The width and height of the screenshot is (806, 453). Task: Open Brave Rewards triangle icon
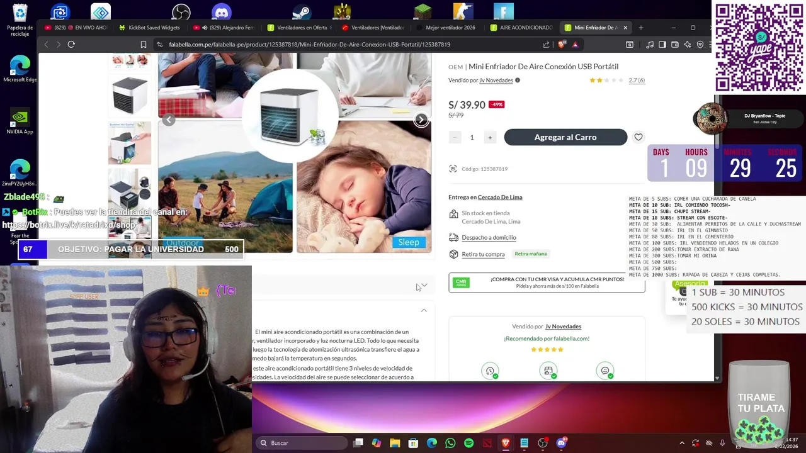(x=575, y=45)
